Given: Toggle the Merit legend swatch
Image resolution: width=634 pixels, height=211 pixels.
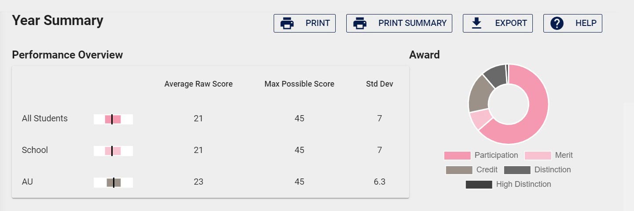Looking at the screenshot, I should 538,156.
